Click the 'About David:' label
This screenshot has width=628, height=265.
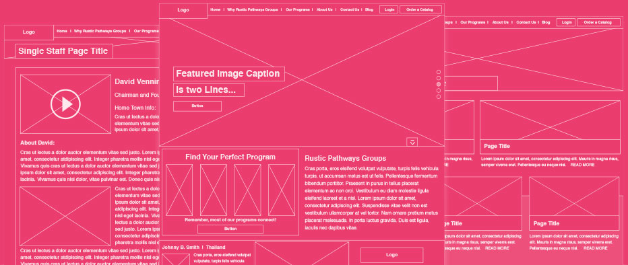(38, 143)
